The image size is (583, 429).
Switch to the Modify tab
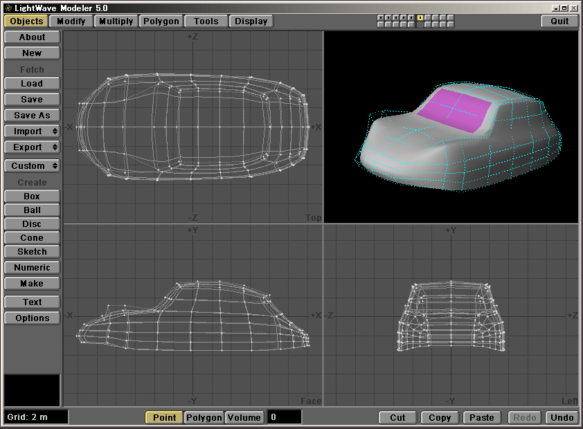71,21
